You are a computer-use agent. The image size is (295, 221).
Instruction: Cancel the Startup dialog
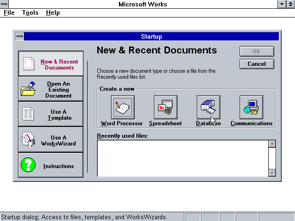click(257, 64)
